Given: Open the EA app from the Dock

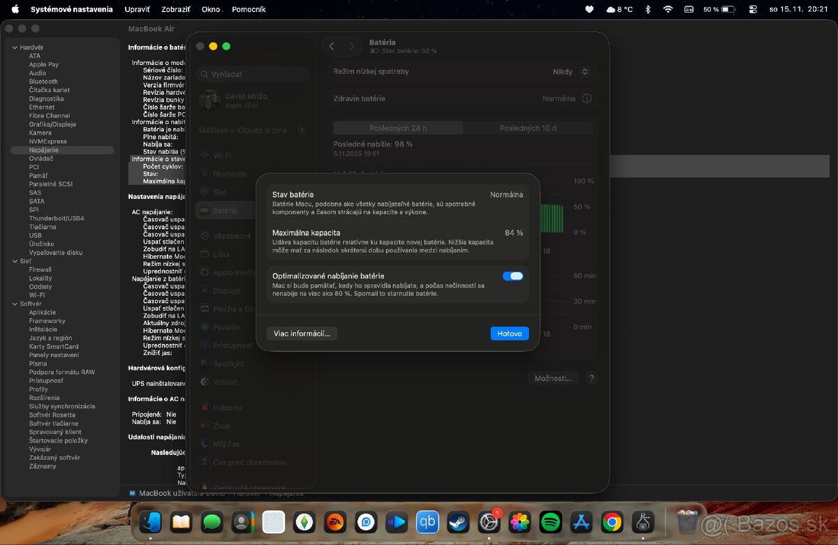Looking at the screenshot, I should click(x=335, y=521).
